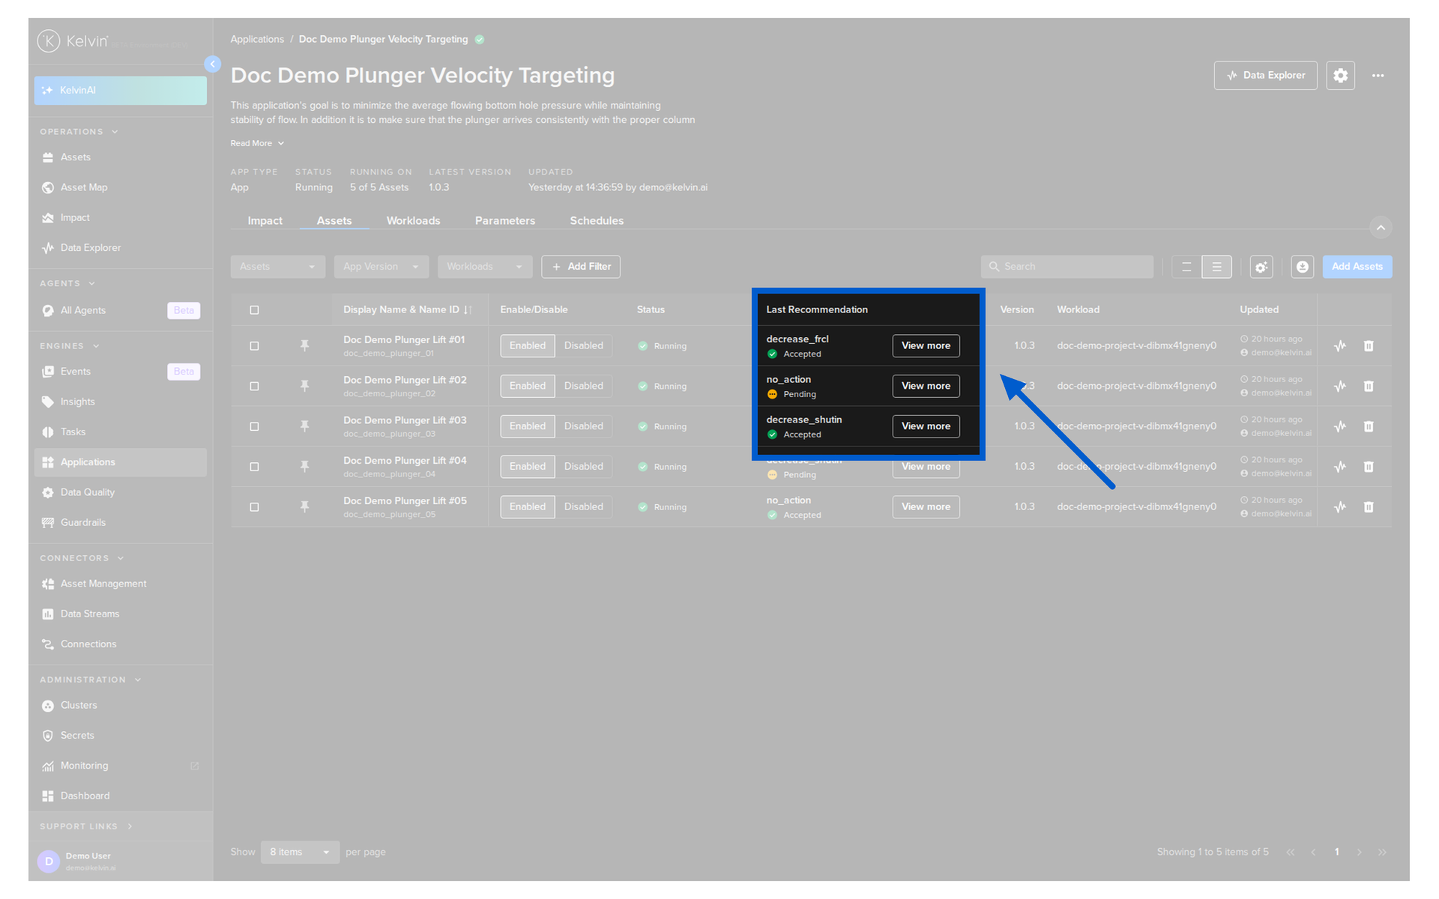Open Secrets under Administration
Image resolution: width=1439 pixels, height=899 pixels.
(120, 736)
